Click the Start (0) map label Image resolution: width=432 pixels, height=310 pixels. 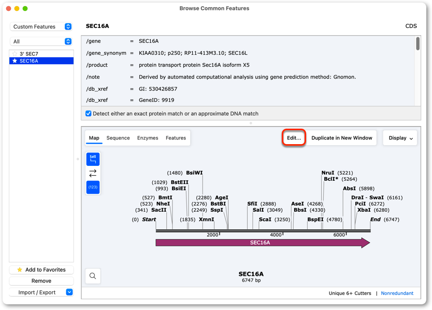(x=144, y=219)
